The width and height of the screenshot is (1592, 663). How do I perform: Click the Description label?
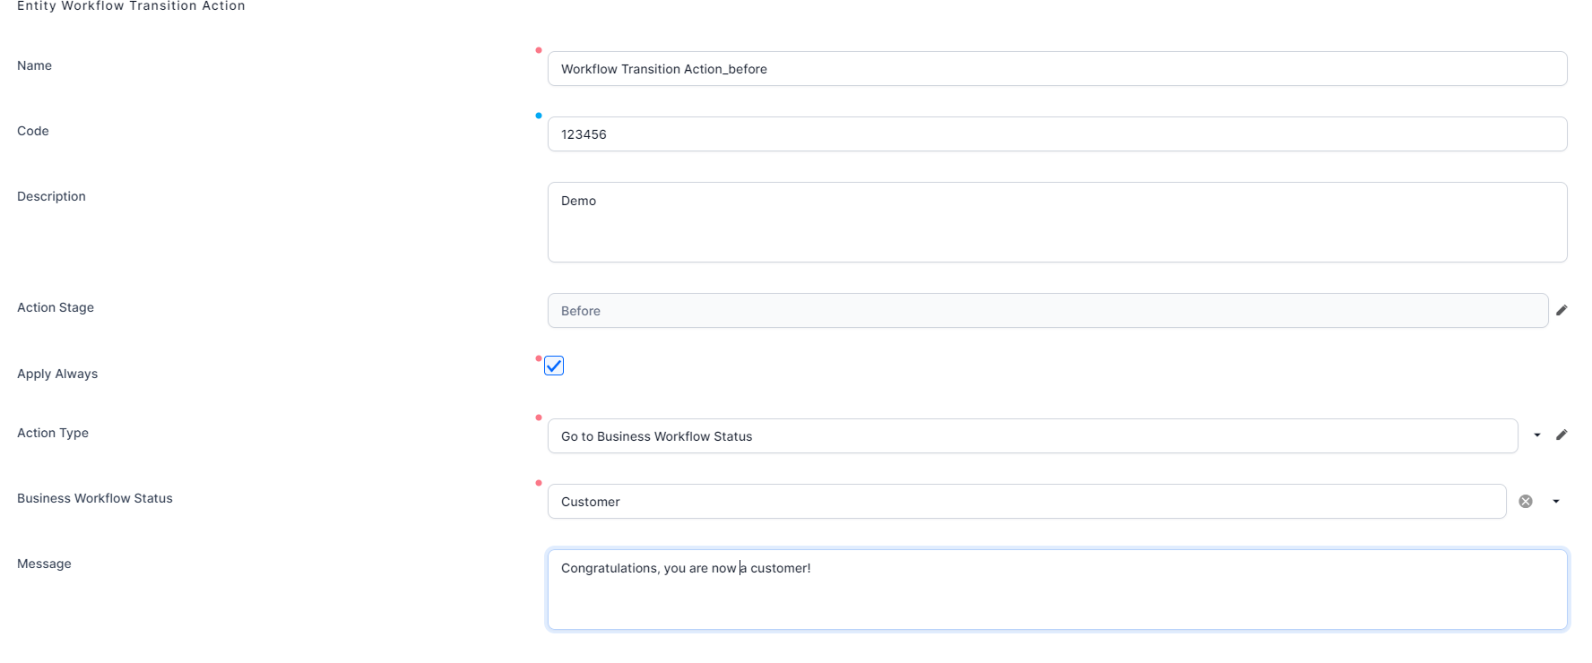[x=51, y=196]
